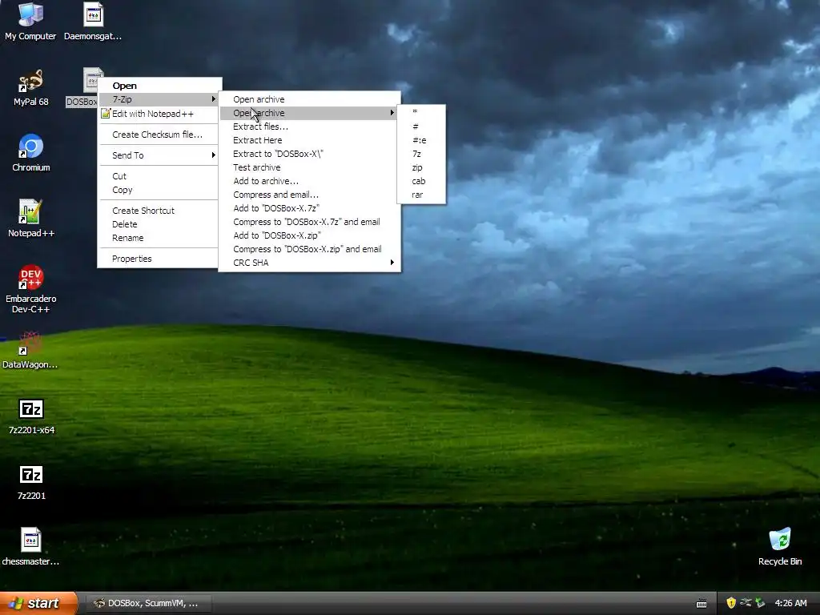Pick the rar archive type option
The height and width of the screenshot is (615, 820).
[421, 195]
